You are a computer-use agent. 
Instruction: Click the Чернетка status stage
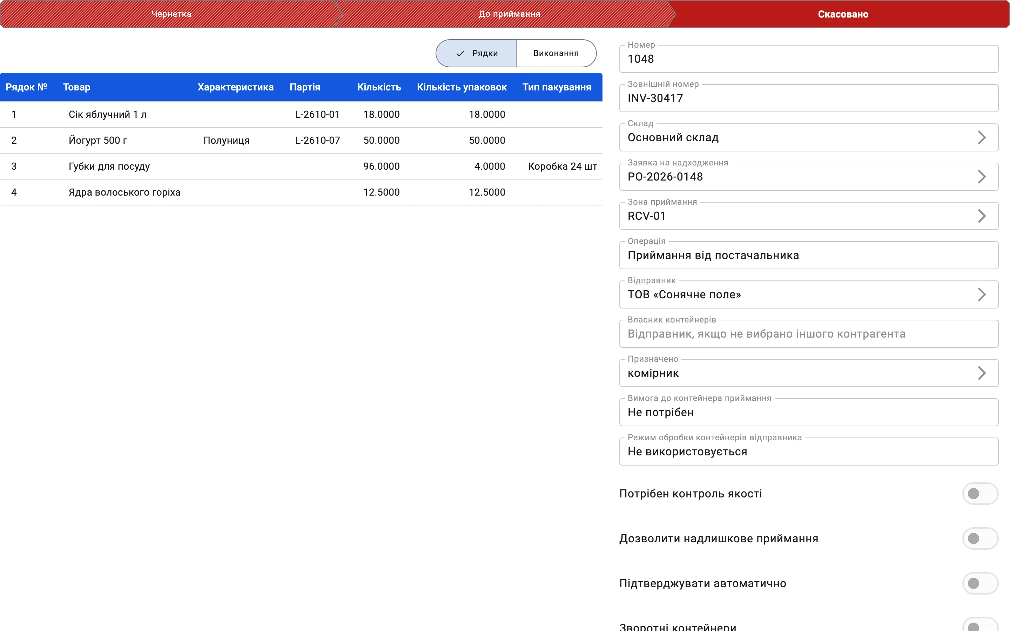coord(171,14)
